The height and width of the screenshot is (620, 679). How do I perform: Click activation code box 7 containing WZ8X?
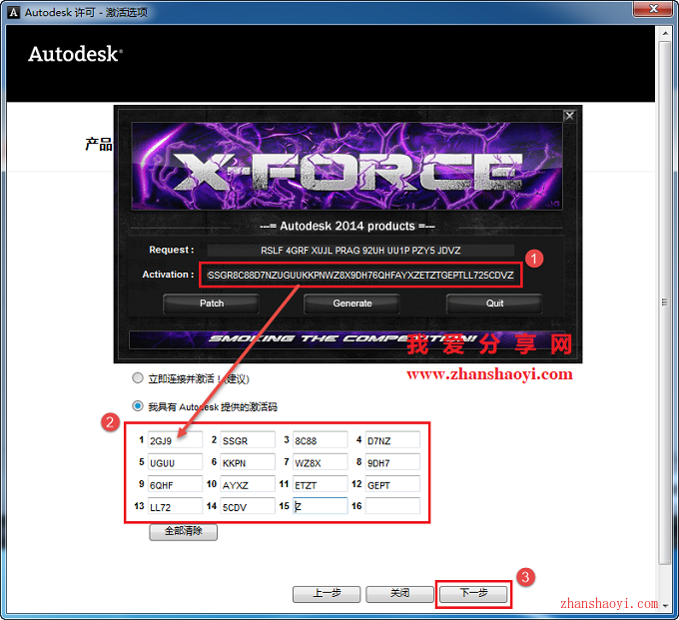[x=320, y=462]
